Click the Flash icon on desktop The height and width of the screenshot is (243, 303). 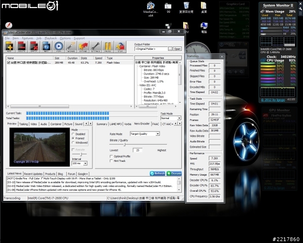click(9, 25)
